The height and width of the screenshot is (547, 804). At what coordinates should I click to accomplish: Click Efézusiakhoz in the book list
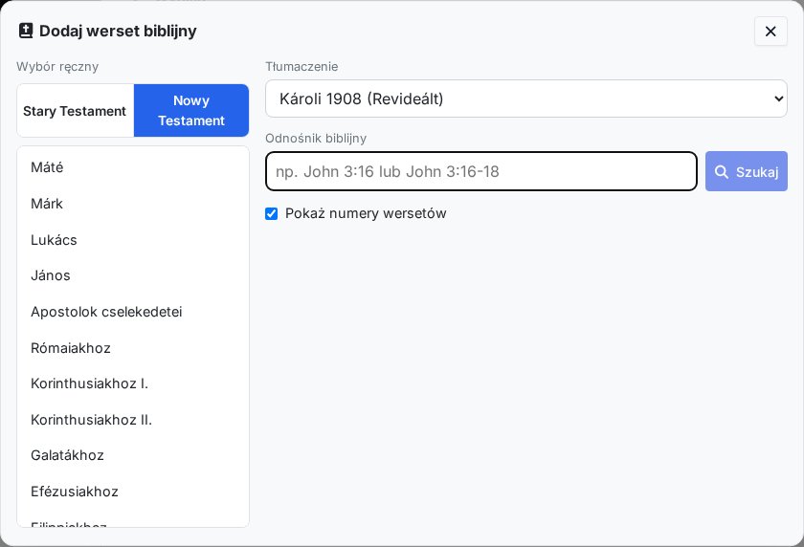coord(133,492)
